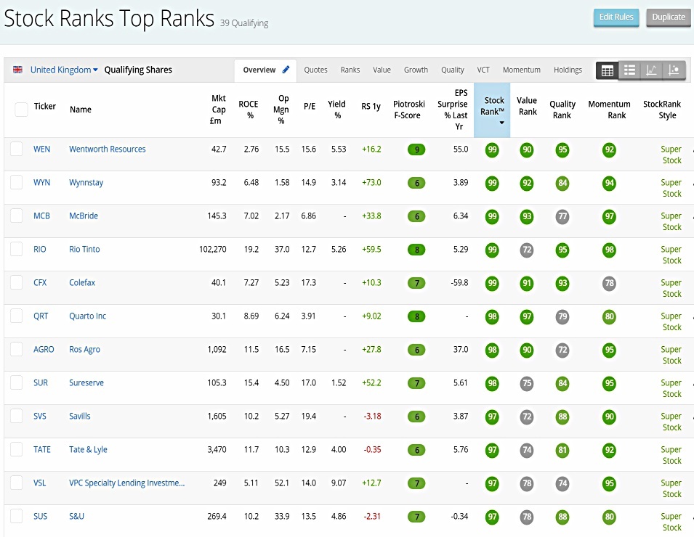Image resolution: width=694 pixels, height=537 pixels.
Task: Sort by the P/E column header
Action: (x=310, y=107)
